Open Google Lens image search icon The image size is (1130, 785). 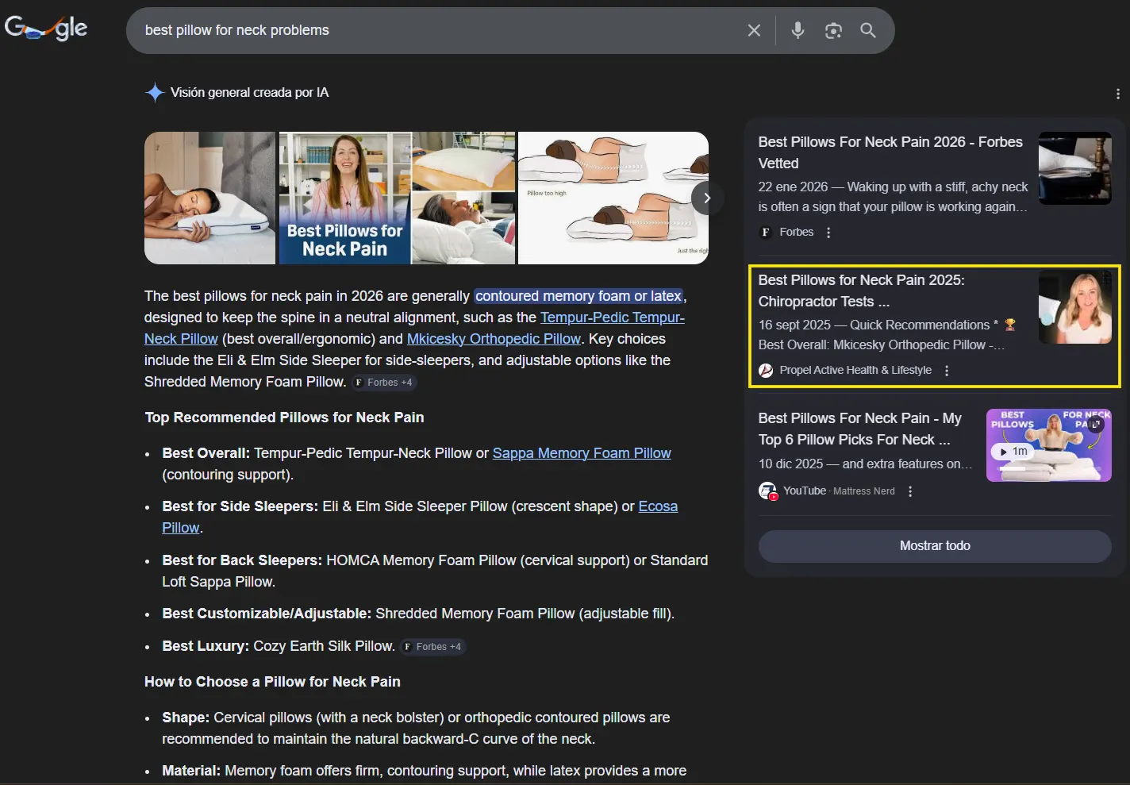point(833,30)
